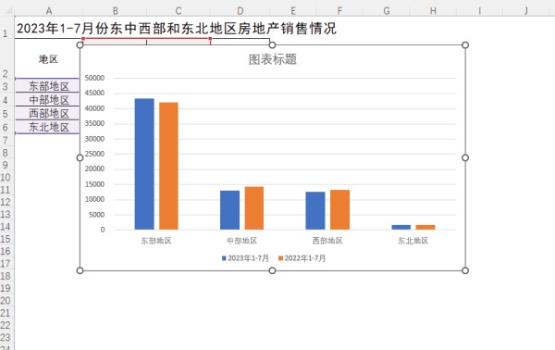Select cell A5 containing 西部地区

(47, 113)
